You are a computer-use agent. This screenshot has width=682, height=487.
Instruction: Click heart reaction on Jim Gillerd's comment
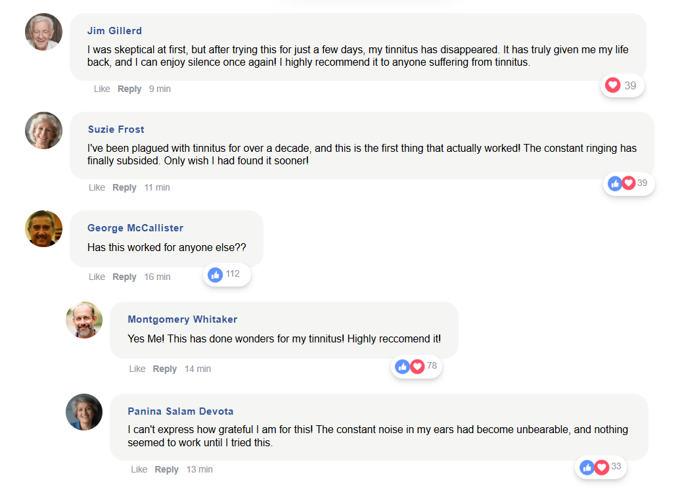click(612, 85)
